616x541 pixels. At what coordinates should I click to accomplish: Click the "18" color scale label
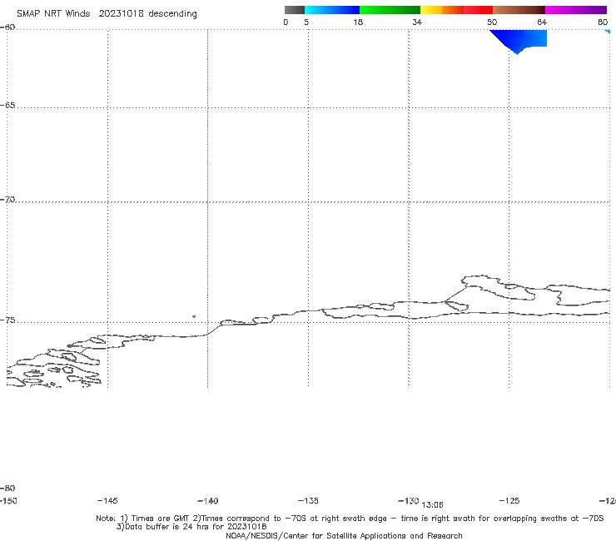click(x=358, y=22)
